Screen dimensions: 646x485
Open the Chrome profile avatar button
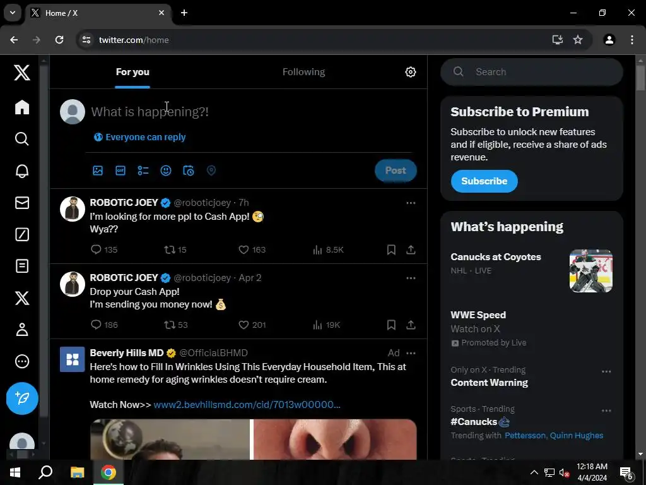coord(609,40)
